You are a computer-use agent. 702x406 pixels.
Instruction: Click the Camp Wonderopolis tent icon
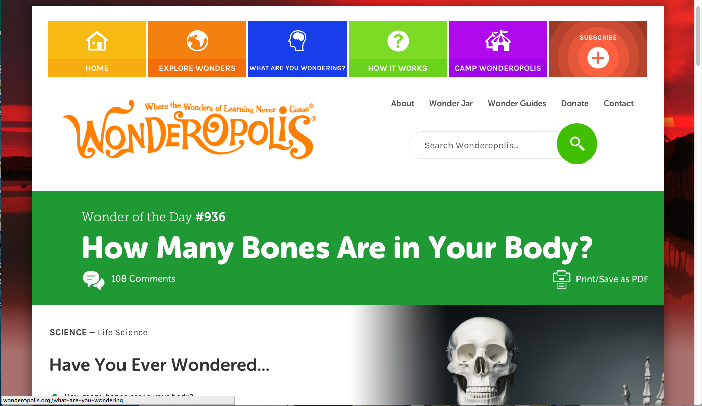click(498, 41)
